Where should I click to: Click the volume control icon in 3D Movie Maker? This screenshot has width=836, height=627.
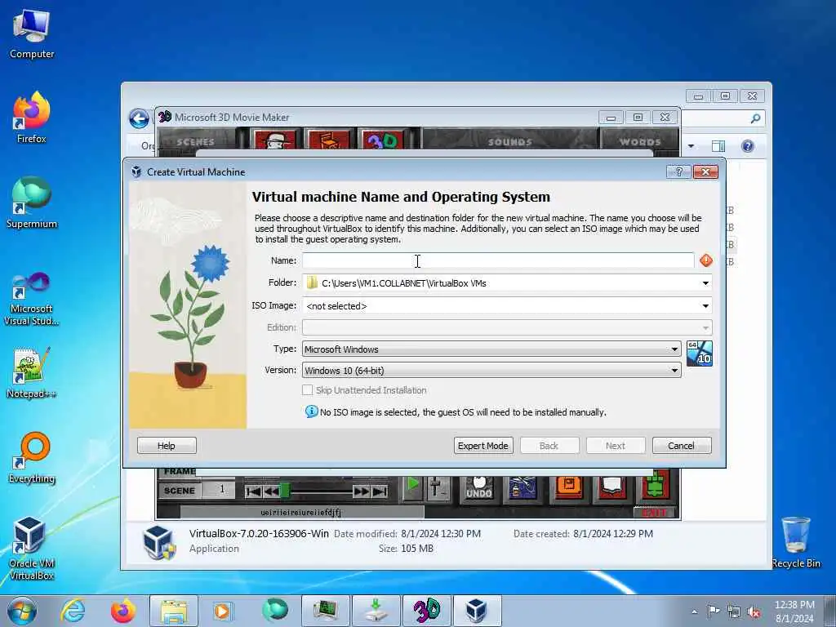pos(436,487)
